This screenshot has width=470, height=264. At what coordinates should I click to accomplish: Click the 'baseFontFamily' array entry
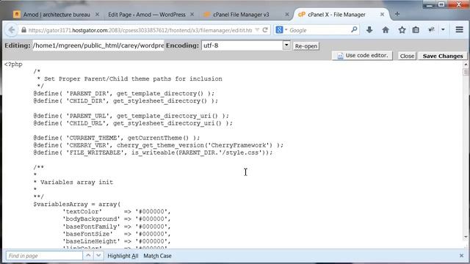(116, 227)
